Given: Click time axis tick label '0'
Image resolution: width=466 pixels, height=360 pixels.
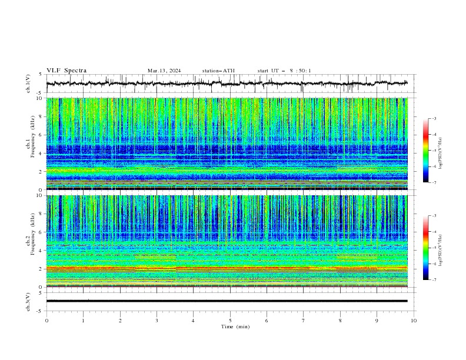Looking at the screenshot, I should click(x=46, y=321).
